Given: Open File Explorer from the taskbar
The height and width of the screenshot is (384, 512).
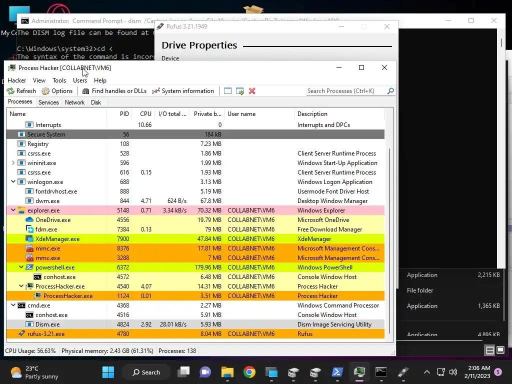Looking at the screenshot, I should [x=227, y=372].
